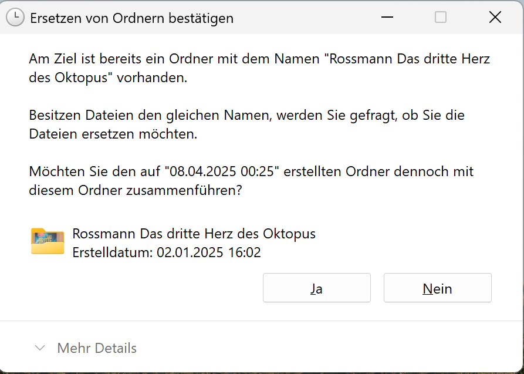Click "diesem Ordner zusammenführen?" text line
The width and height of the screenshot is (524, 374).
(135, 191)
